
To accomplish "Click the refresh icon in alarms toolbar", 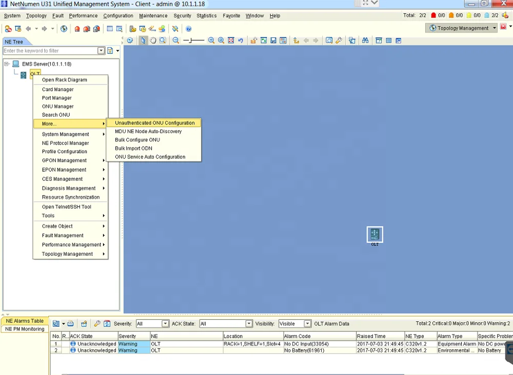I will [107, 324].
